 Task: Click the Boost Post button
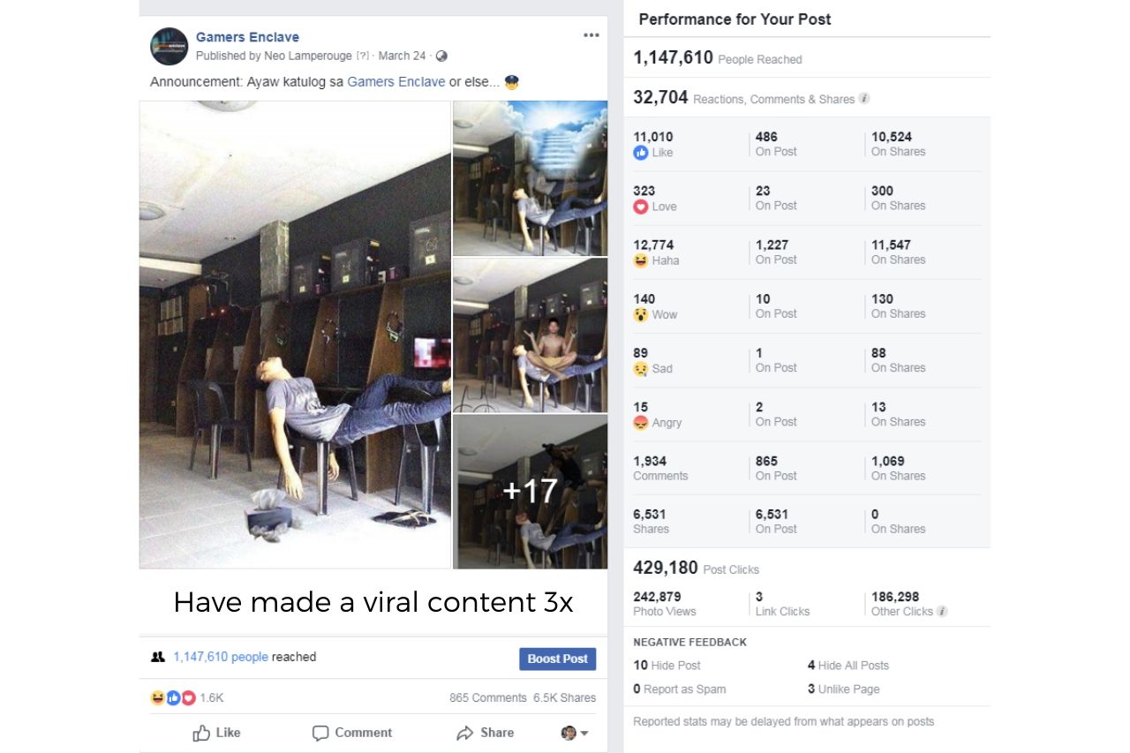(557, 659)
